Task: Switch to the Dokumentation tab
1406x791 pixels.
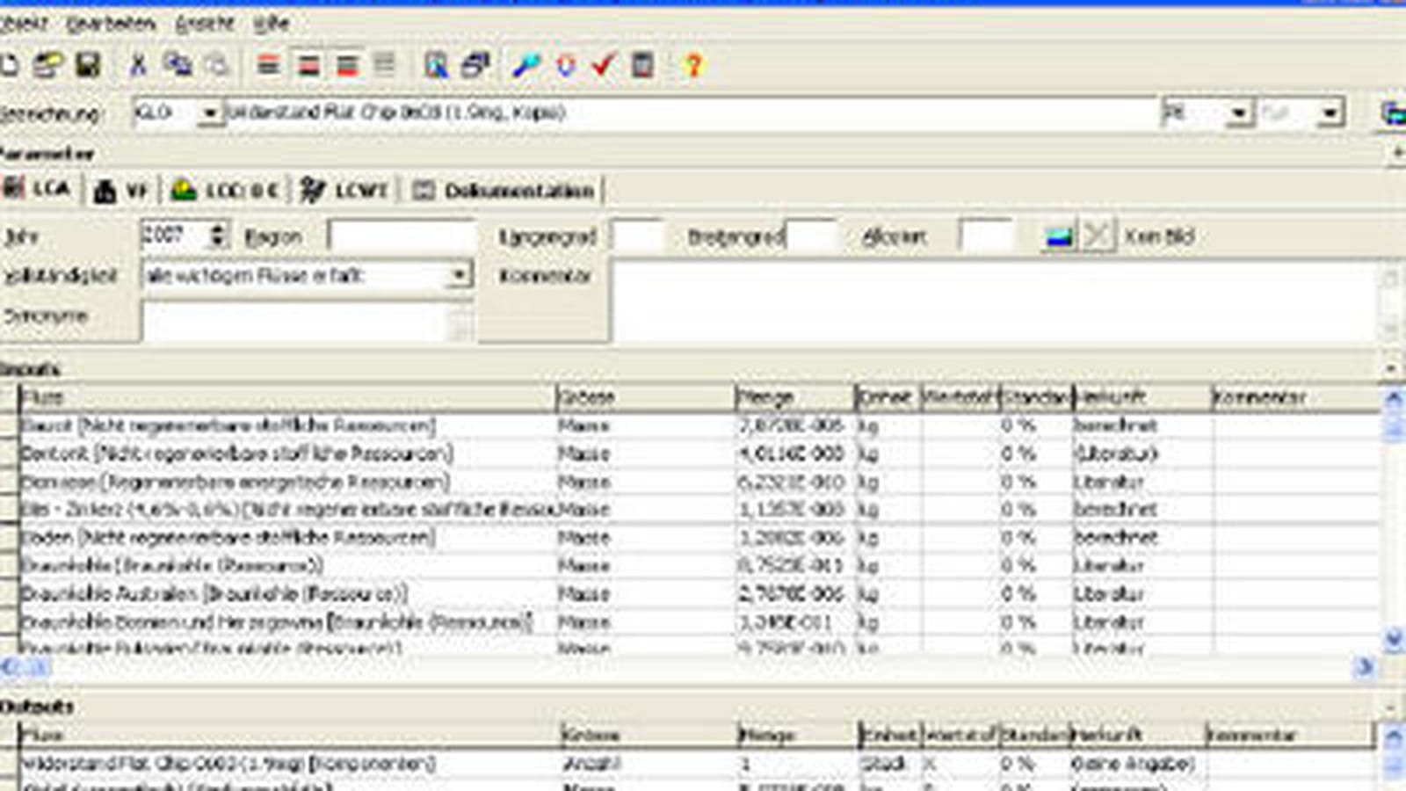Action: 504,190
